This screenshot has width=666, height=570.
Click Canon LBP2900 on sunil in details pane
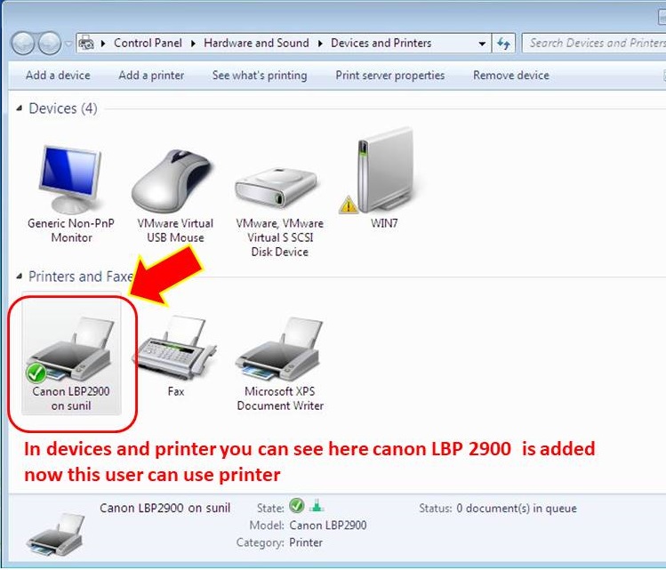pos(164,508)
